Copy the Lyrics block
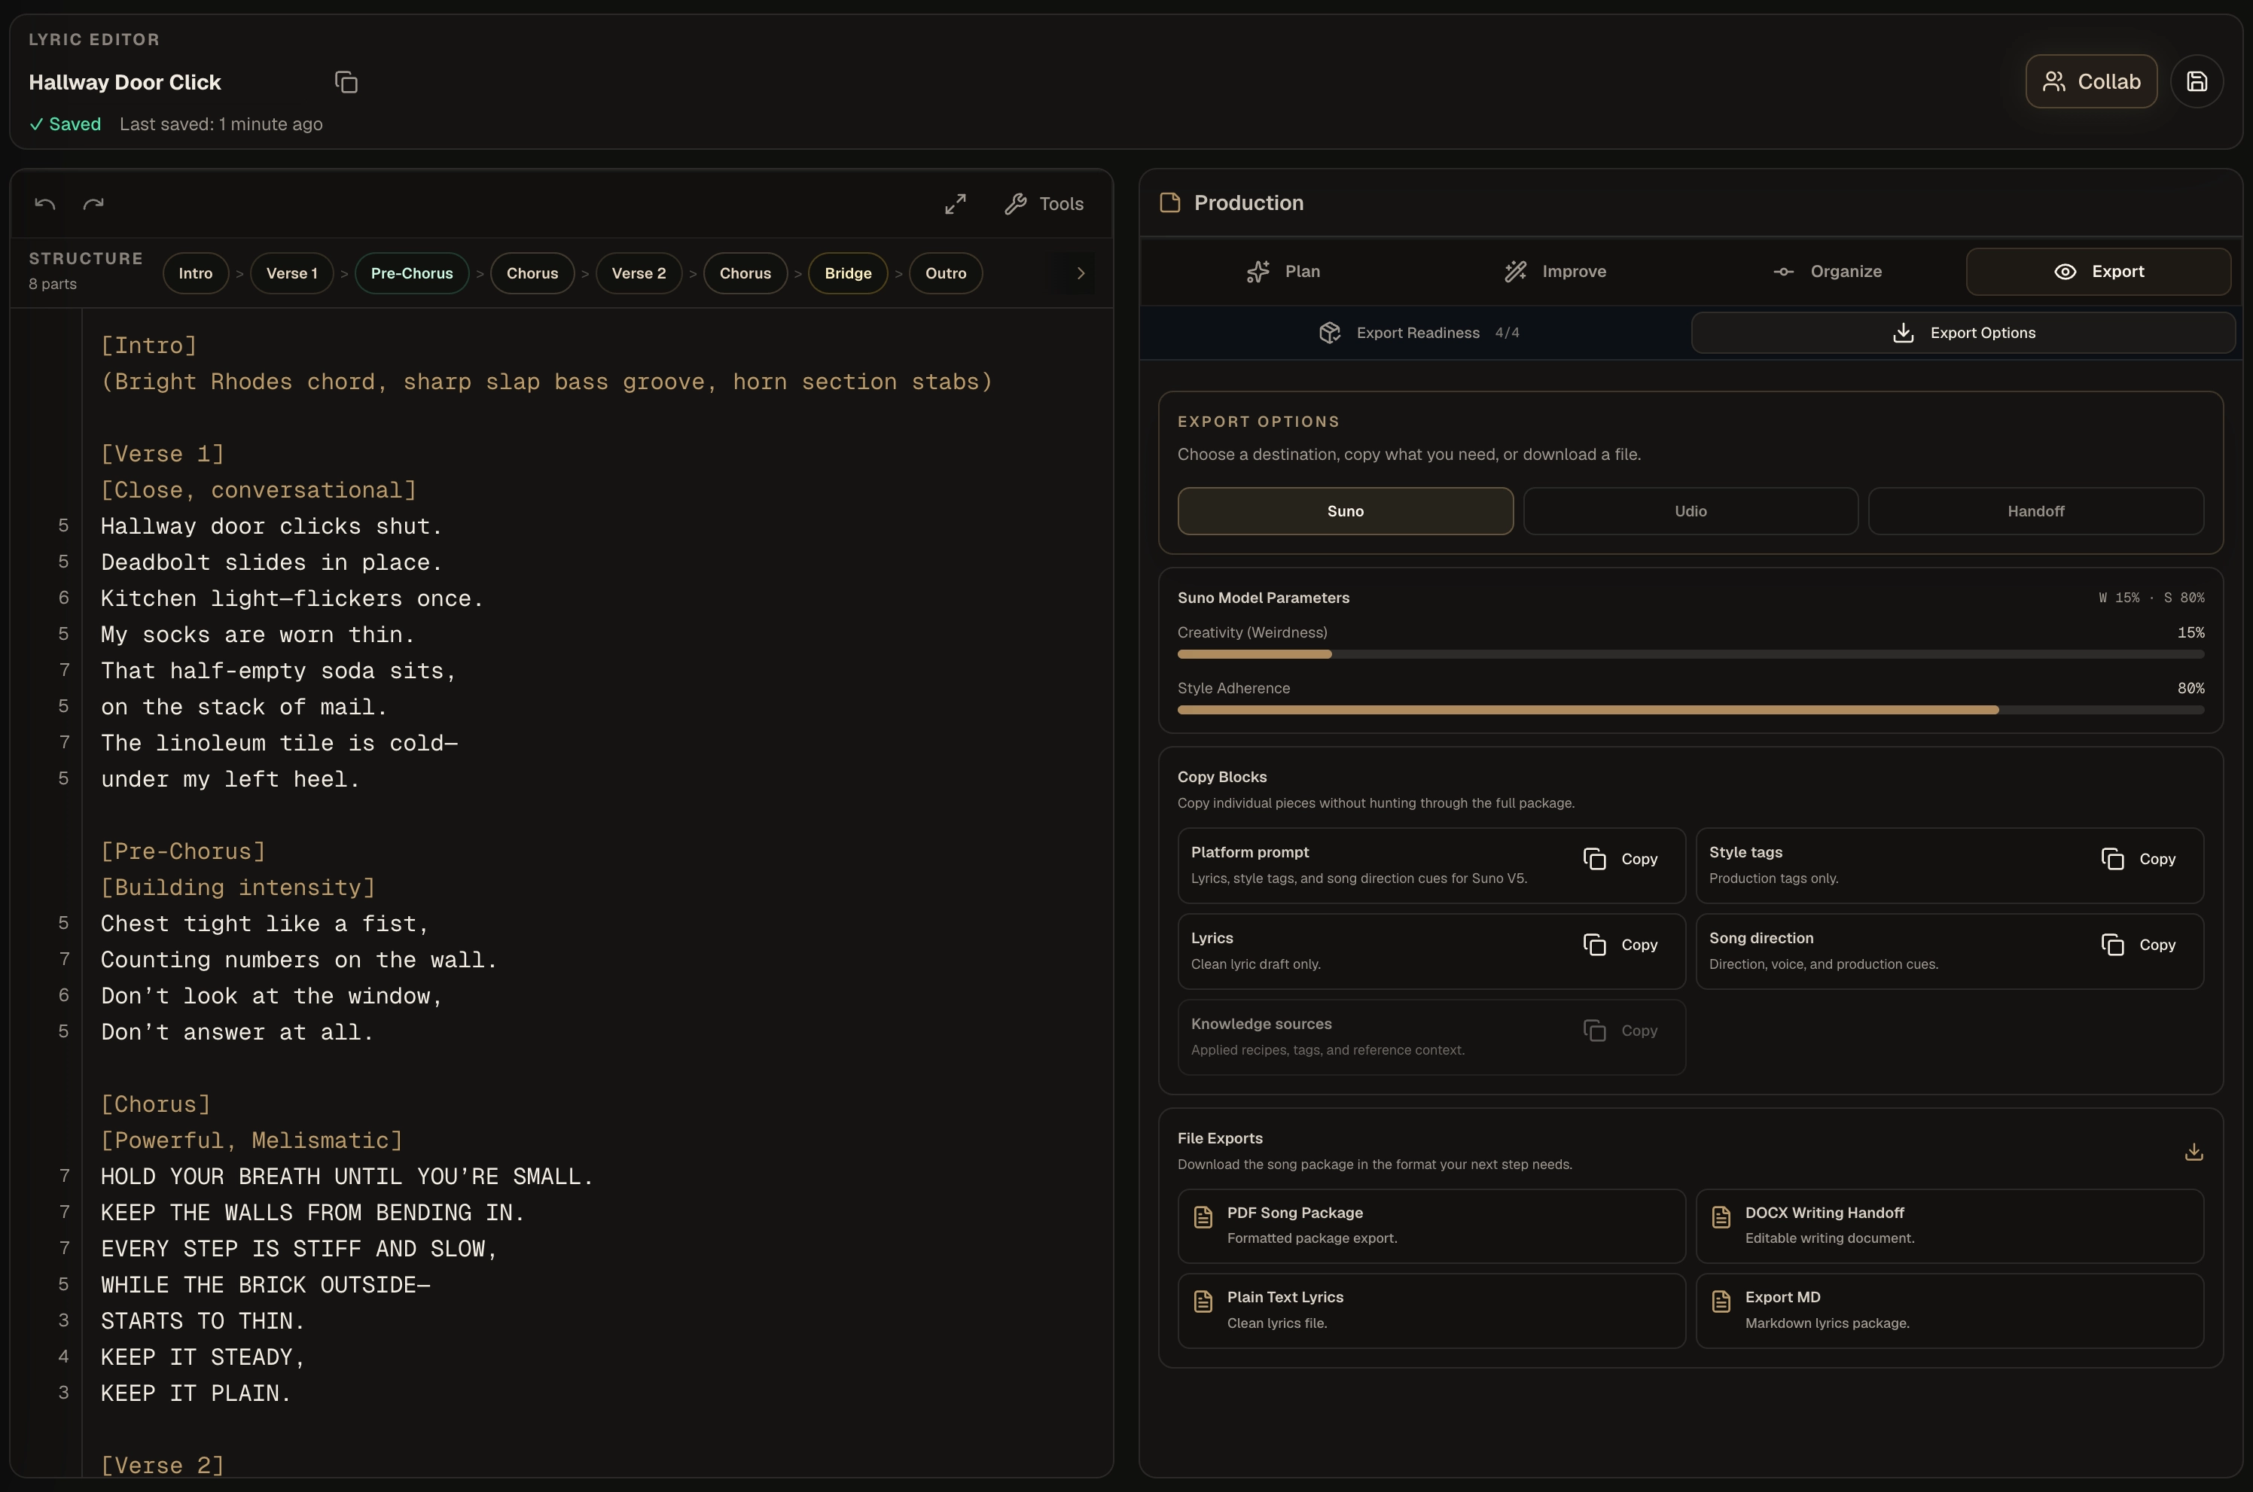 click(x=1620, y=945)
